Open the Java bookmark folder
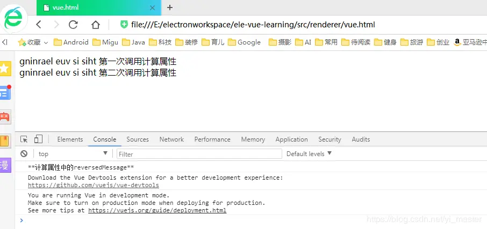 133,42
